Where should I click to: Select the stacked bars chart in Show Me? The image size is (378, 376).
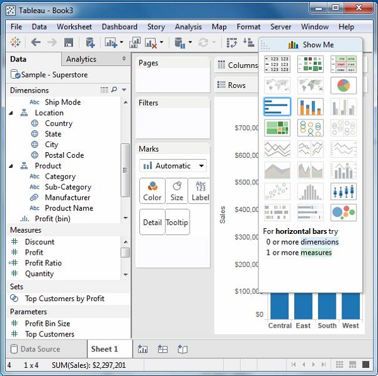coord(310,106)
